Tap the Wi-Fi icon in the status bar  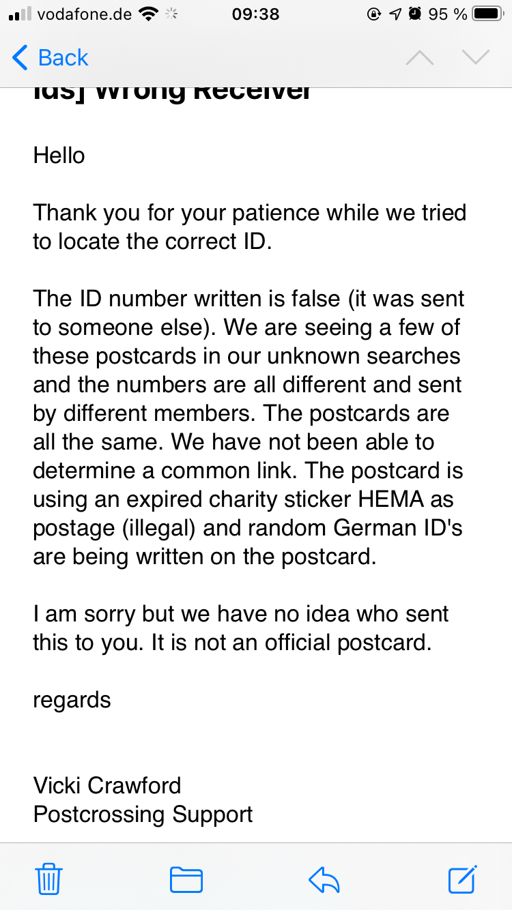148,14
